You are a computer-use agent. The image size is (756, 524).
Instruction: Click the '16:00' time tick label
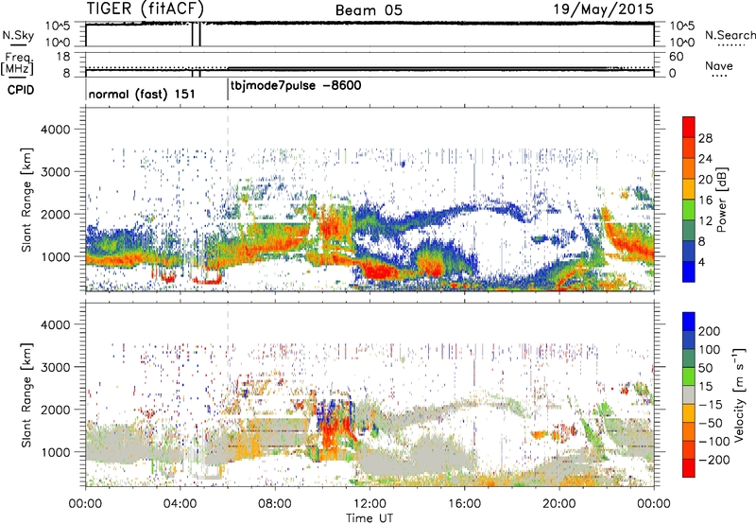coord(464,504)
